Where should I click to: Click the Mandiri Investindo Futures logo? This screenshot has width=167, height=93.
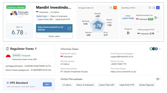click(x=19, y=13)
